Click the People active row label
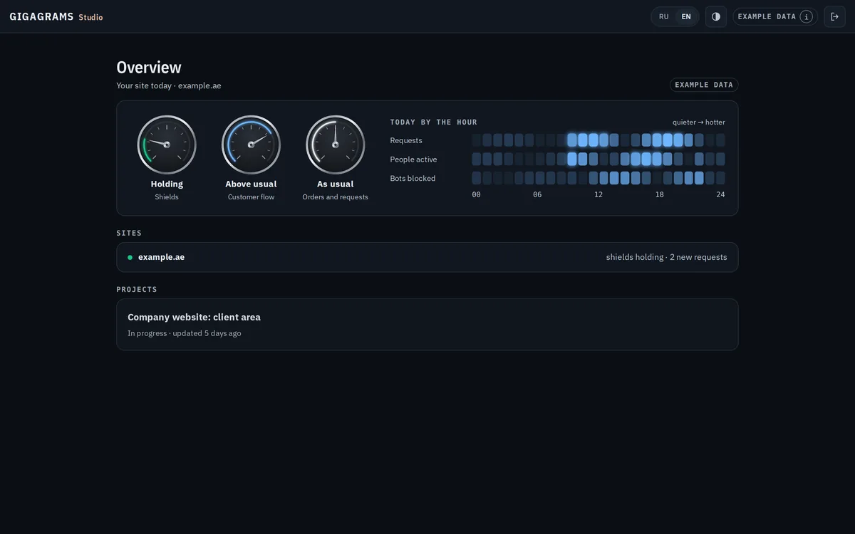The image size is (855, 534). 413,159
